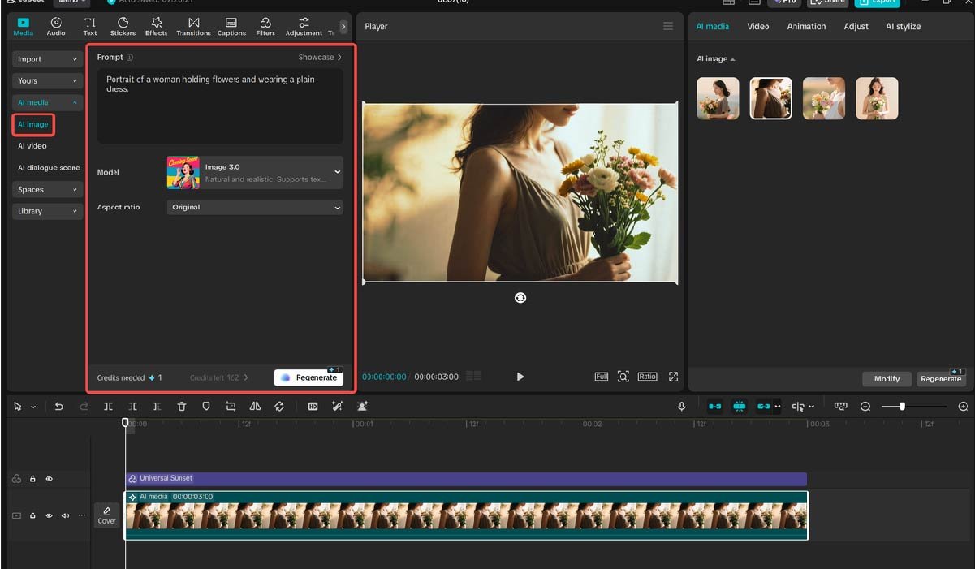
Task: View Credits left details
Action: [219, 378]
